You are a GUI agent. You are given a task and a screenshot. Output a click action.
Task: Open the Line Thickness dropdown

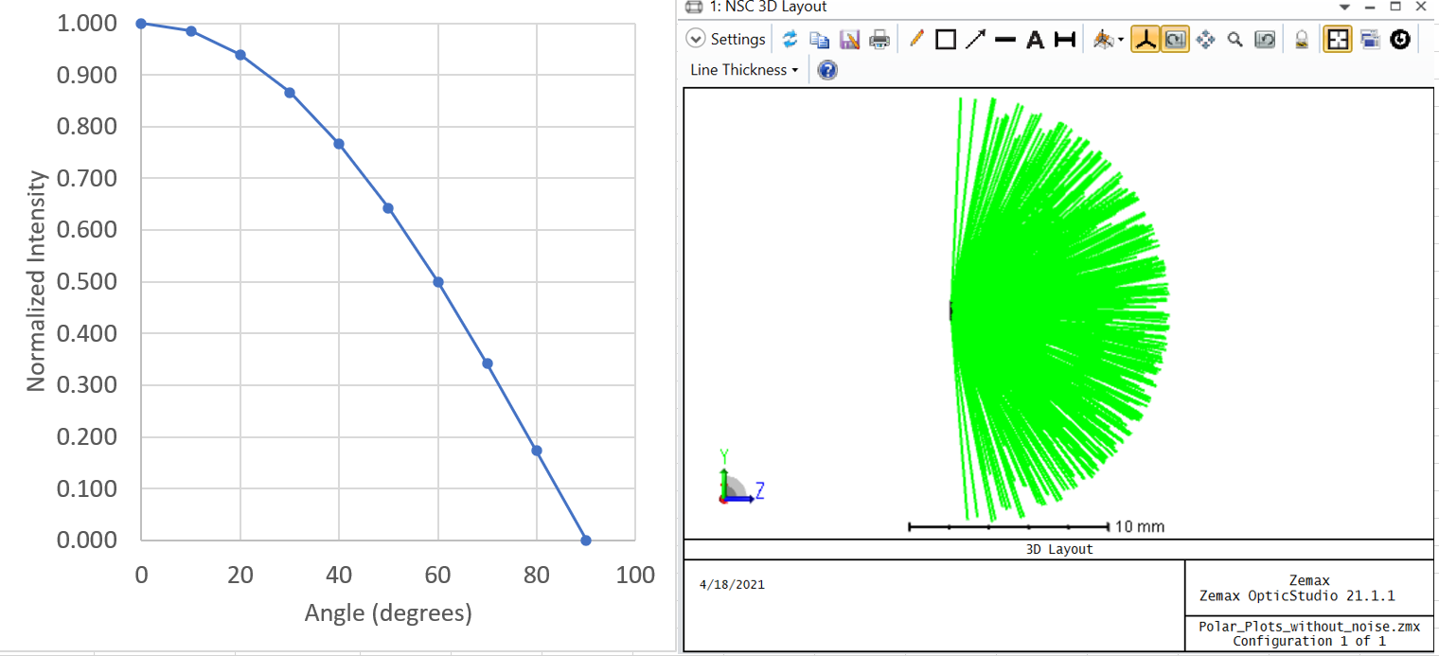[x=744, y=70]
